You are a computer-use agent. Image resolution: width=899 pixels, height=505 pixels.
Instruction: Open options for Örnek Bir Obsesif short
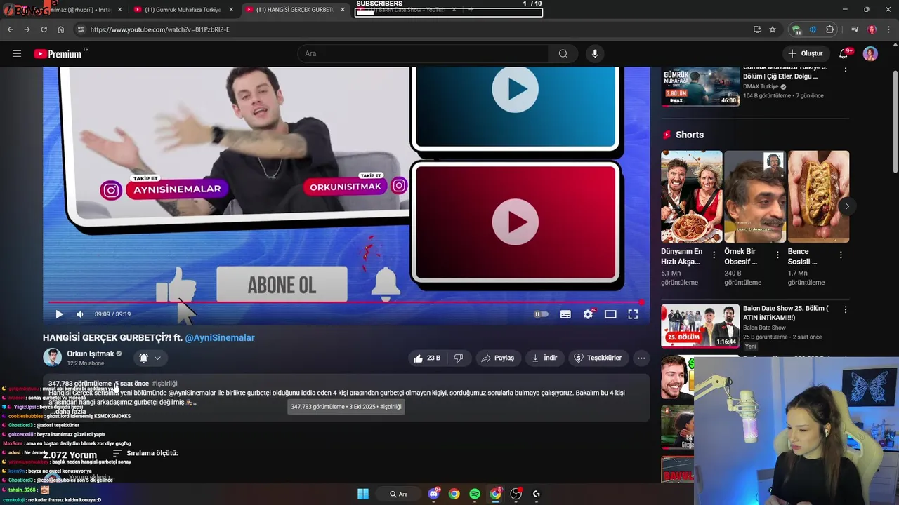click(777, 255)
